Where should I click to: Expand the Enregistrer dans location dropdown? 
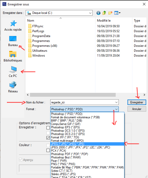tap(90, 13)
